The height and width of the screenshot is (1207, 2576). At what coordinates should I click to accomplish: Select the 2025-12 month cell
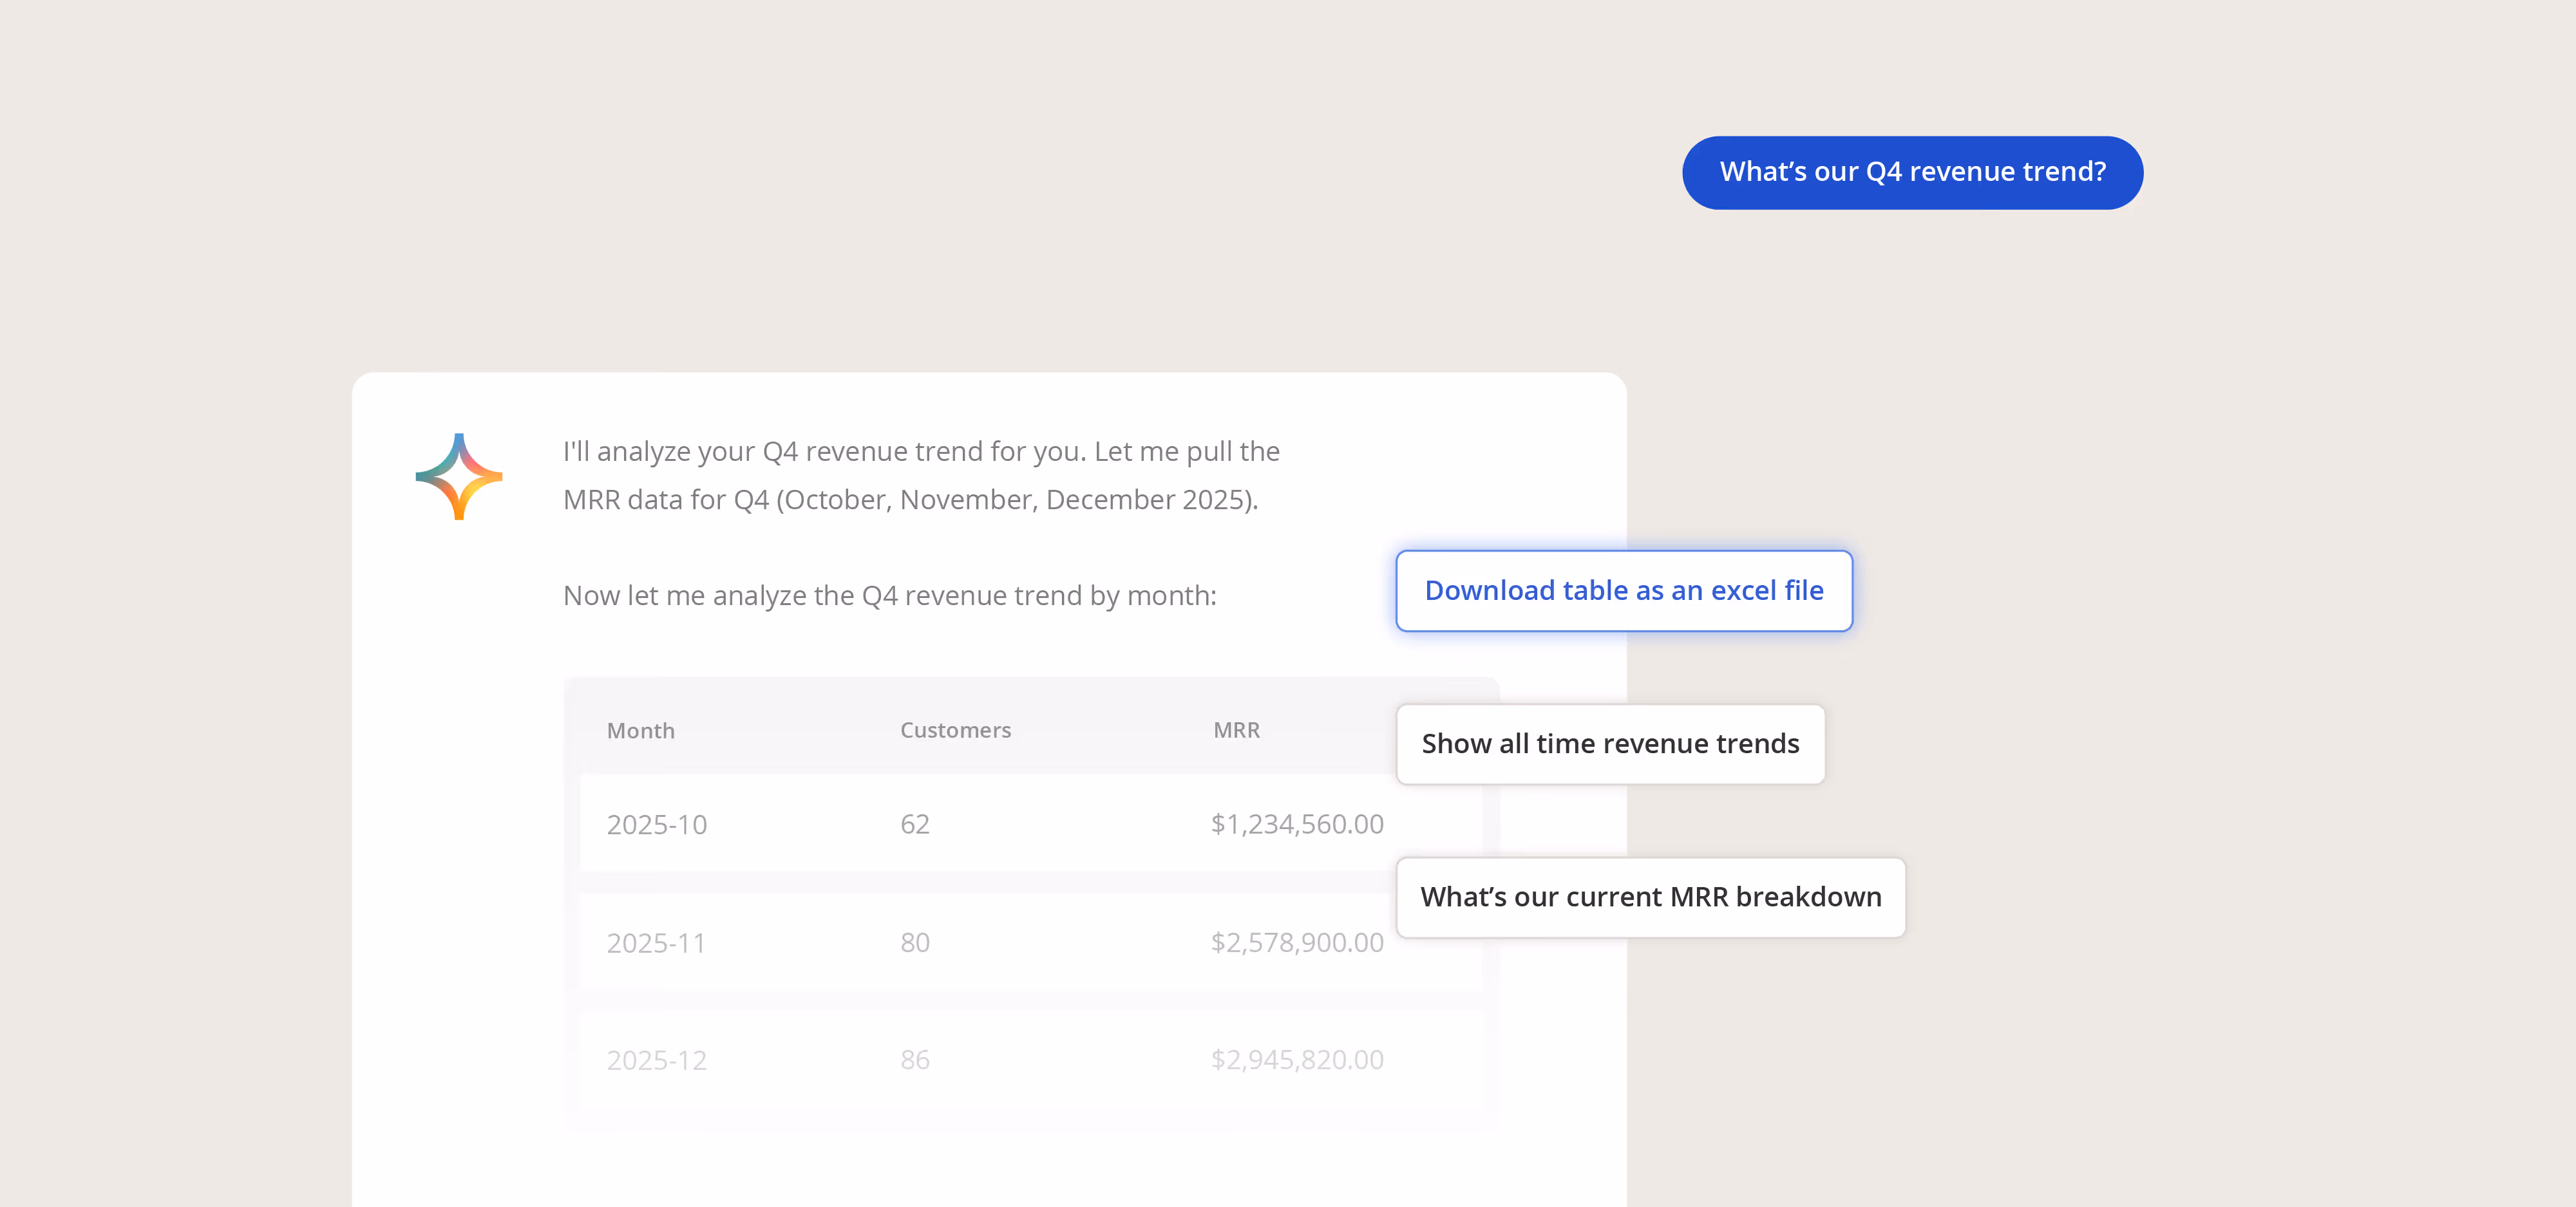point(656,1060)
